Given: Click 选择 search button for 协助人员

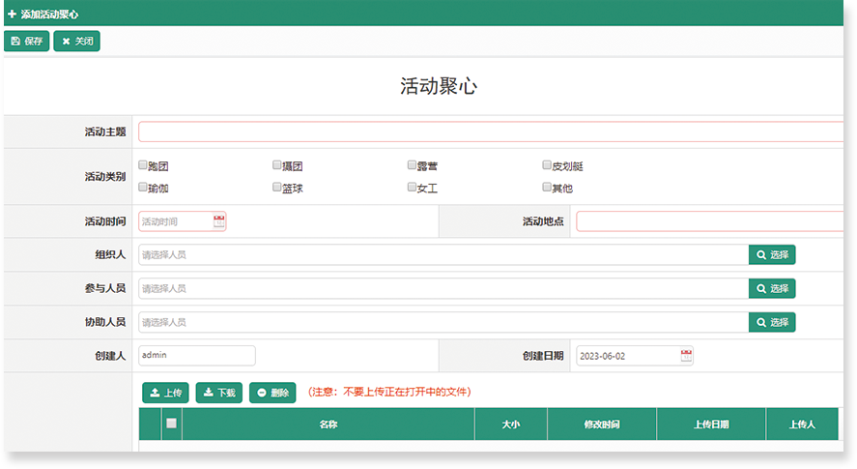Looking at the screenshot, I should coord(771,322).
